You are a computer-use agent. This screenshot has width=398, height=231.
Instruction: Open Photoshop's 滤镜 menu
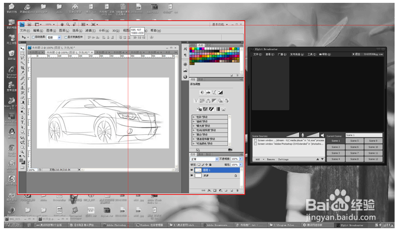(x=90, y=31)
